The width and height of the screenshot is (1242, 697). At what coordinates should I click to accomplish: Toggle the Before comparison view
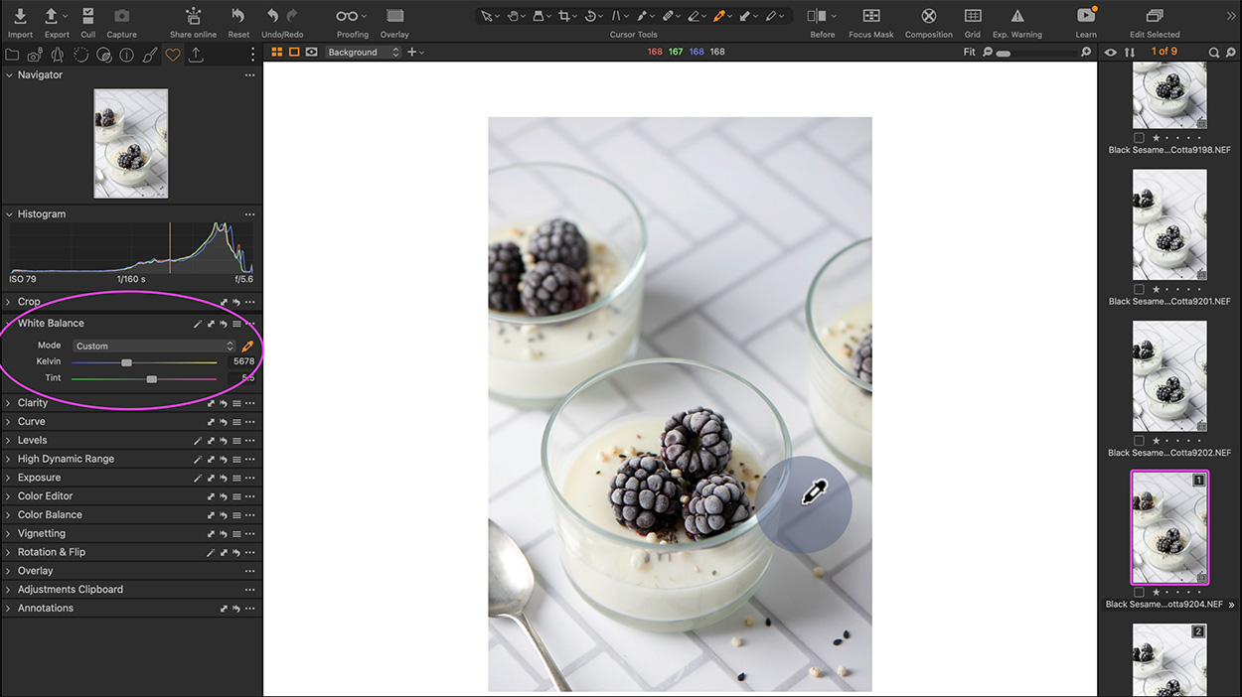point(817,16)
